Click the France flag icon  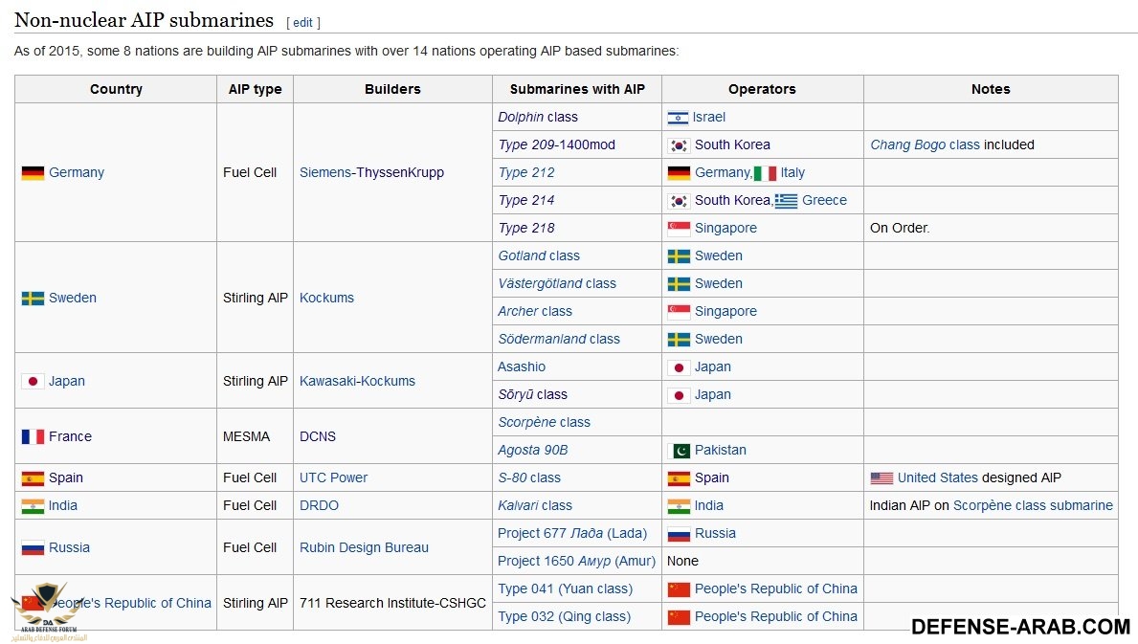pyautogui.click(x=33, y=437)
